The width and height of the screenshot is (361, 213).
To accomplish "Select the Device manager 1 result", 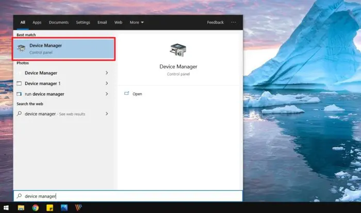I will tap(64, 83).
